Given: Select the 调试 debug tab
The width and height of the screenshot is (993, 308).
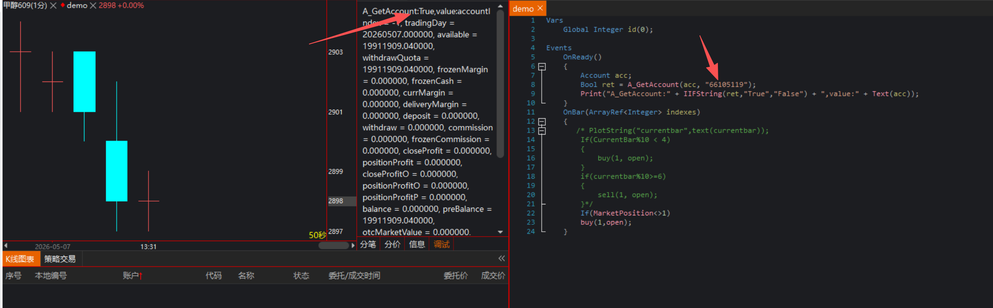Looking at the screenshot, I should click(442, 244).
